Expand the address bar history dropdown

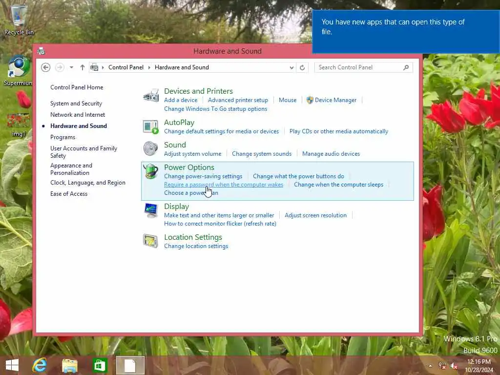tap(292, 67)
